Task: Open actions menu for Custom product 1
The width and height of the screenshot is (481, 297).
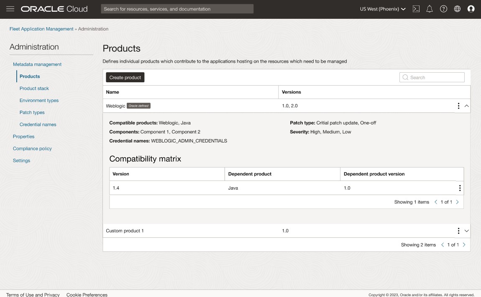Action: 458,231
